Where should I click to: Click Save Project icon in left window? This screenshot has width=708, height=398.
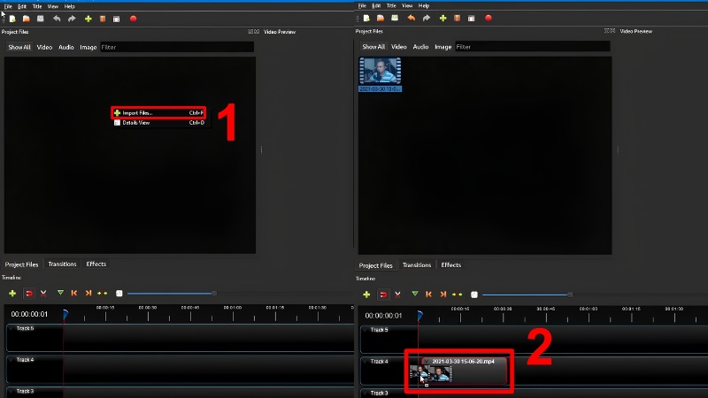pyautogui.click(x=41, y=19)
